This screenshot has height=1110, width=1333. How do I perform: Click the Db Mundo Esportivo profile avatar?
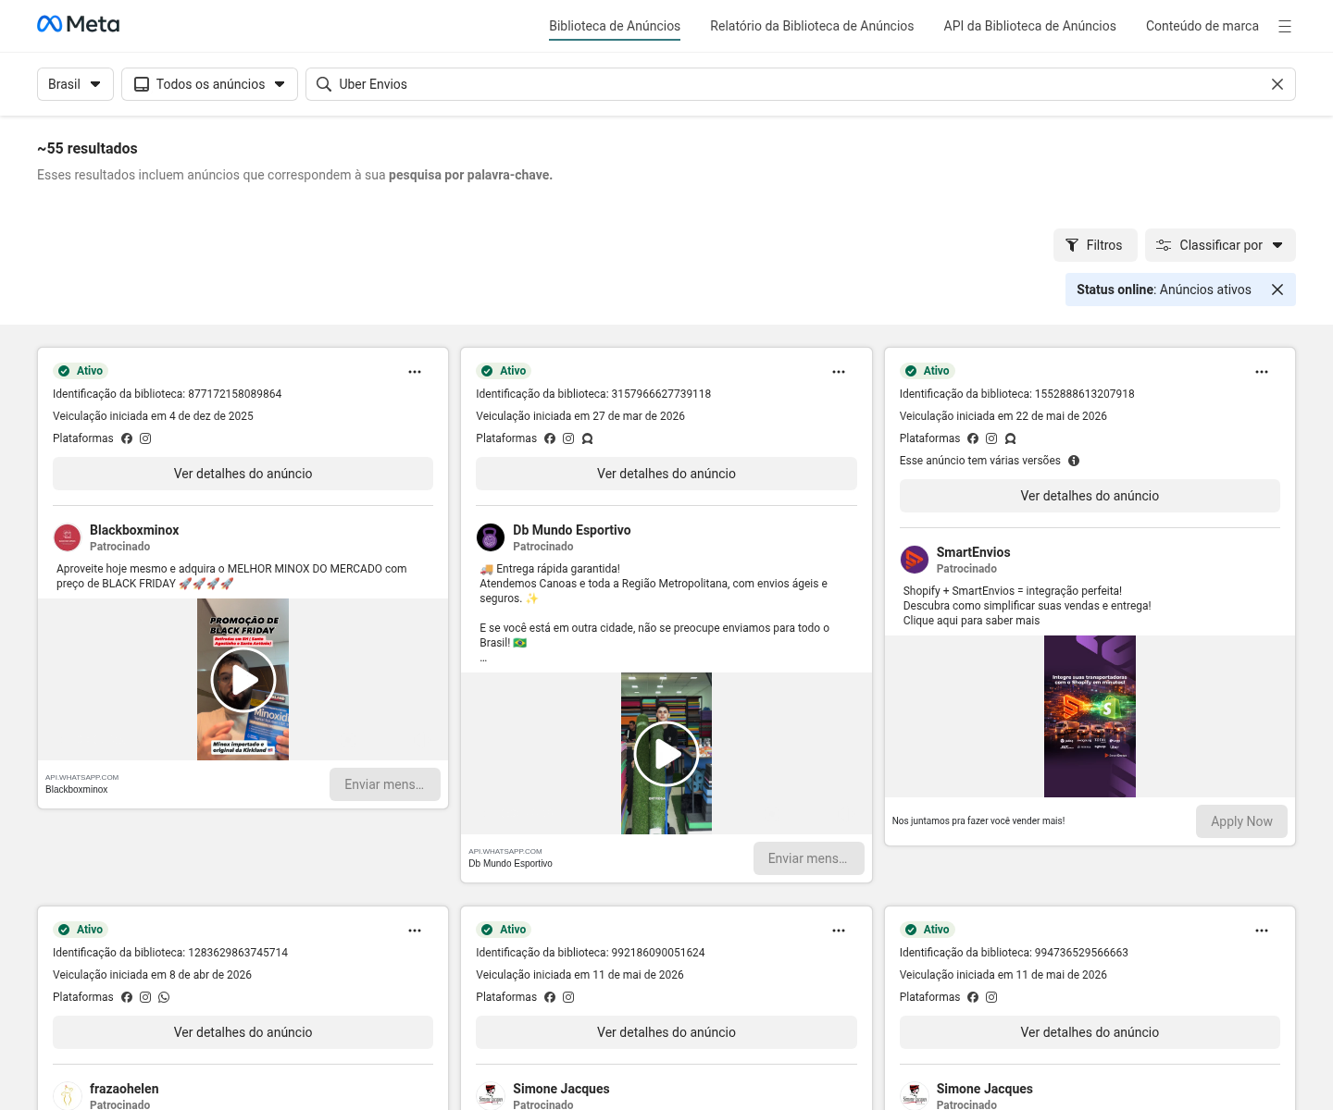coord(491,537)
